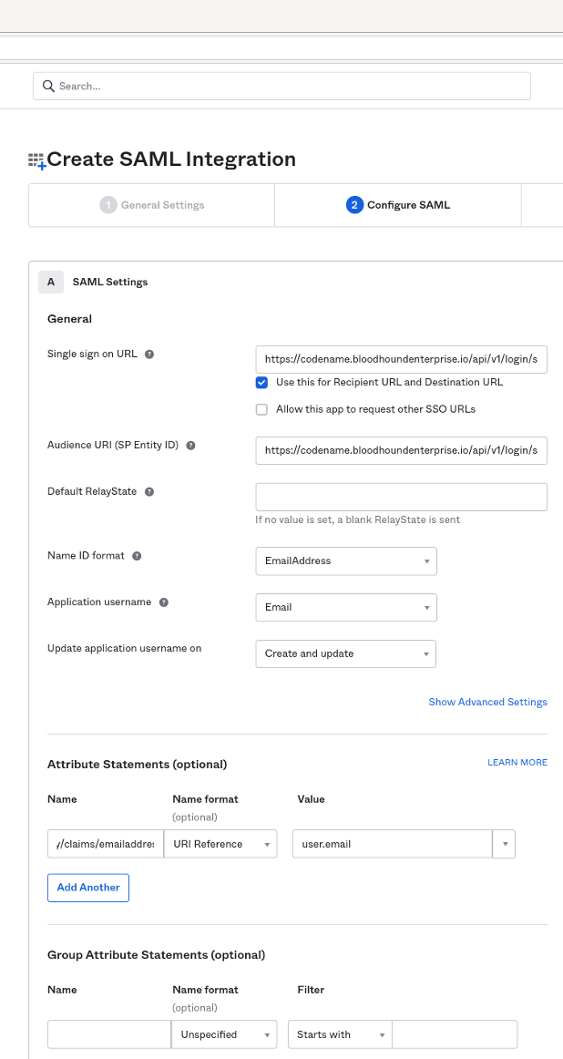Viewport: 563px width, 1059px height.
Task: Click step 2 Configure SAML circle icon
Action: point(354,205)
